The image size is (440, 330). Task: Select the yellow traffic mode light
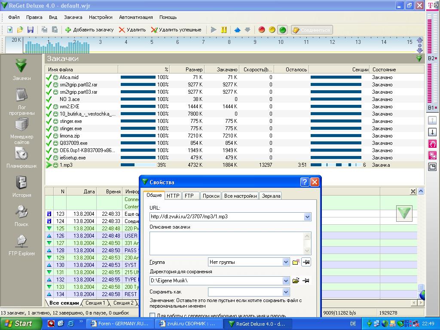coord(272,30)
